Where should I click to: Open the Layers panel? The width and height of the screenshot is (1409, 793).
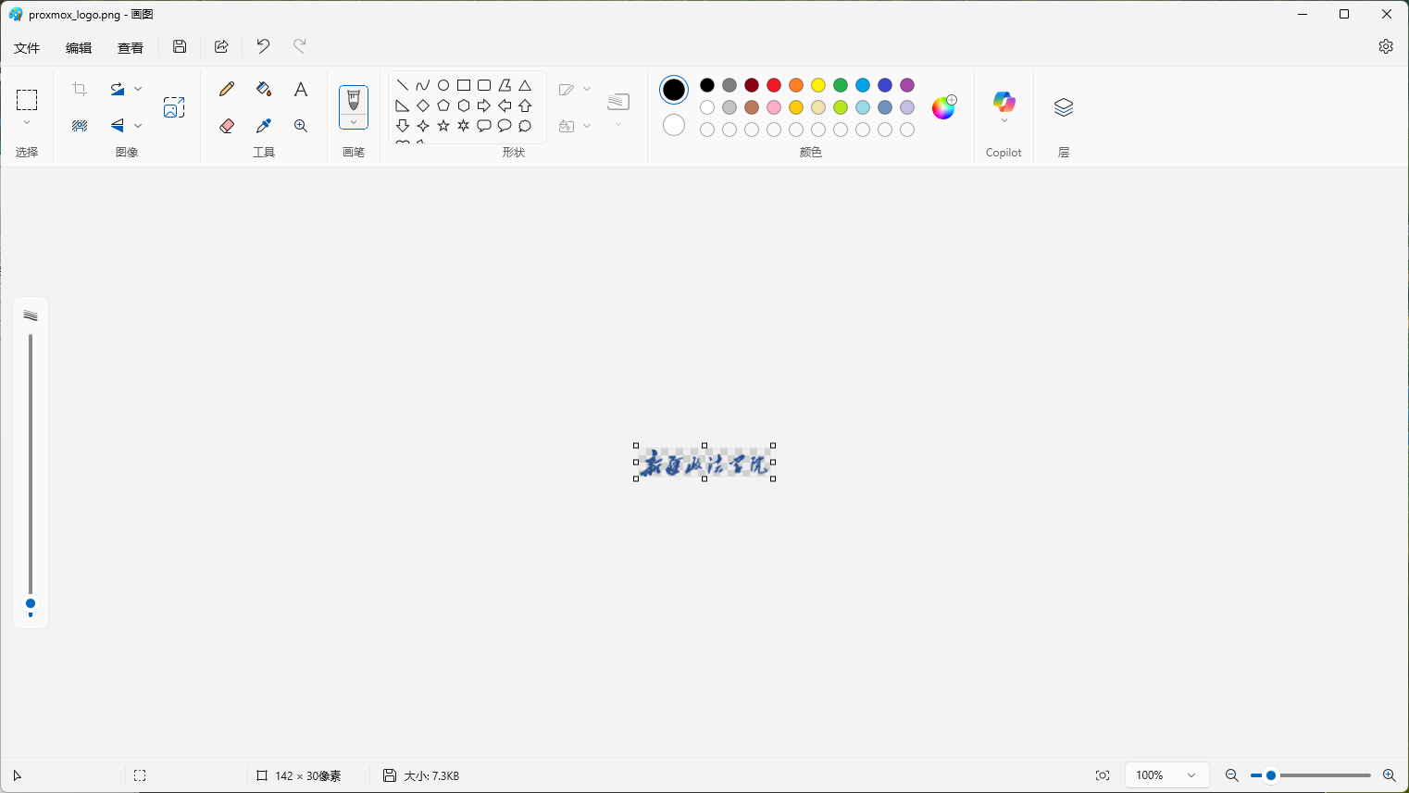pos(1064,107)
